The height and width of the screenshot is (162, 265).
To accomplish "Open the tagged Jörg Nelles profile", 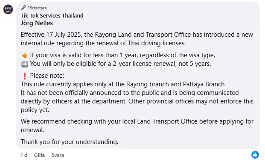I will coord(37,23).
